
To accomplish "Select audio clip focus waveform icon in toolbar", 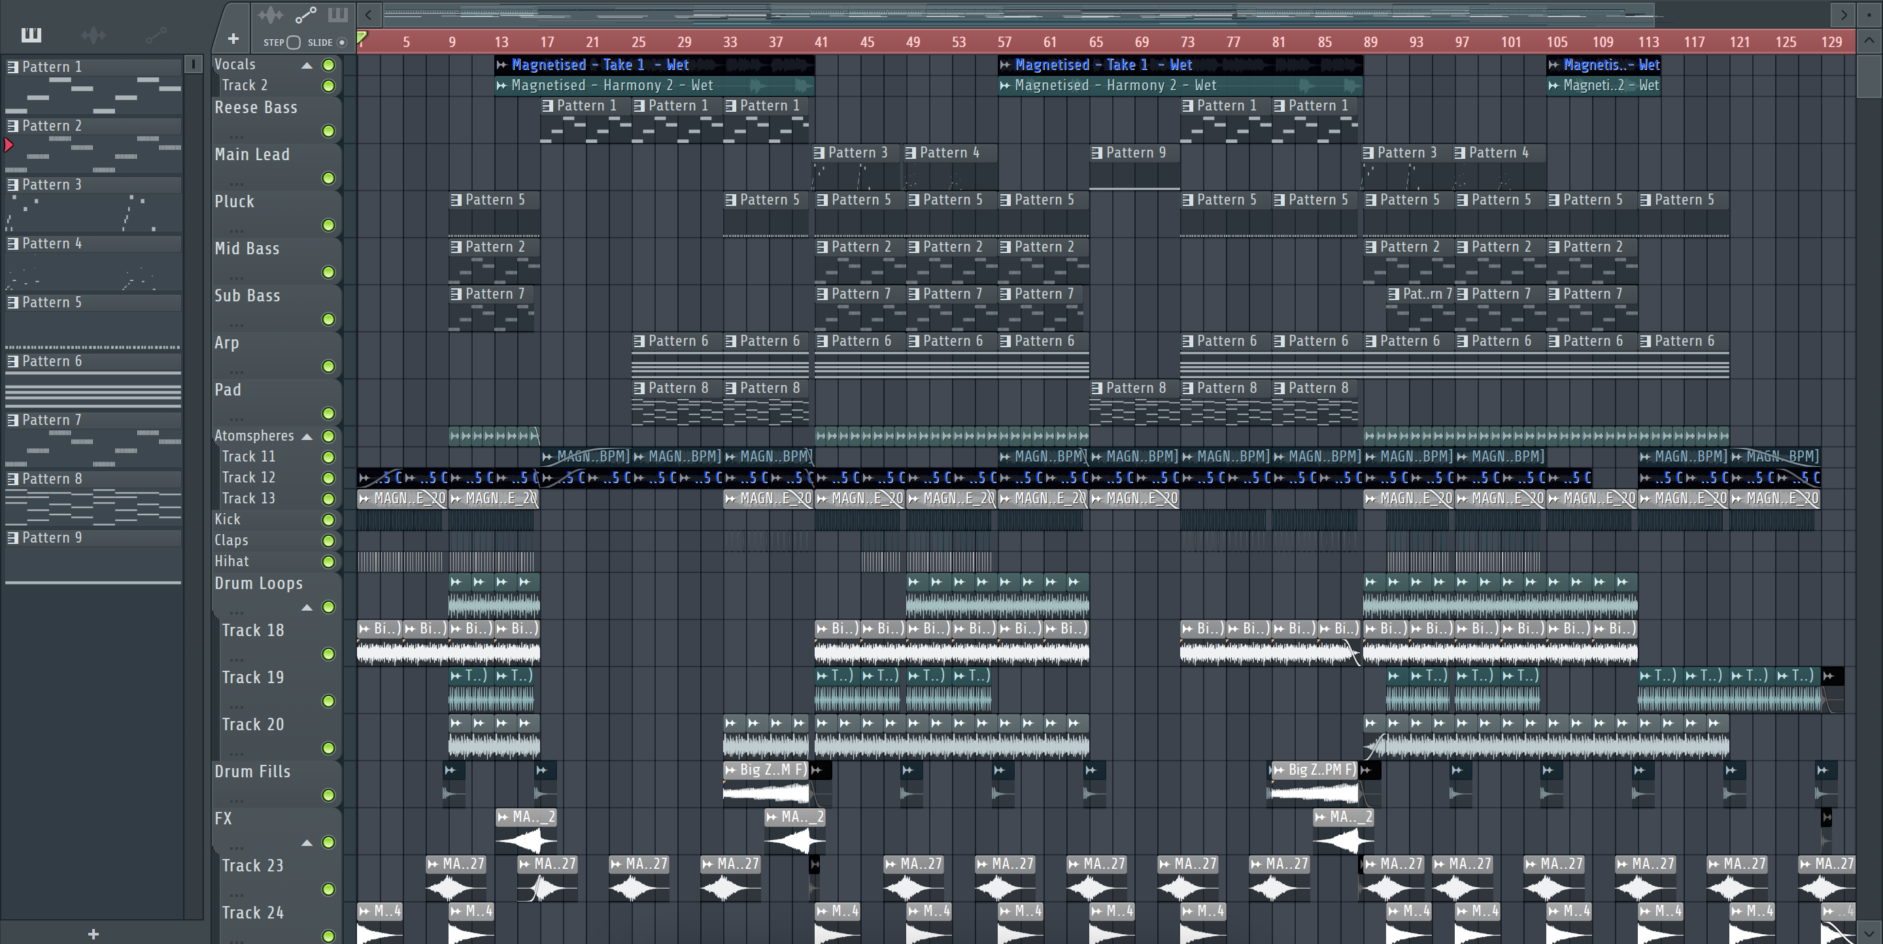I will coord(270,14).
